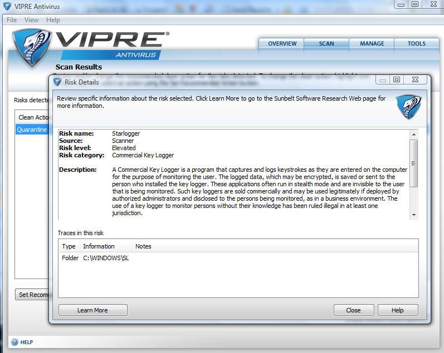Screen dimensions: 444x353
Task: Maximize the Risk Details dialog
Action: point(397,80)
